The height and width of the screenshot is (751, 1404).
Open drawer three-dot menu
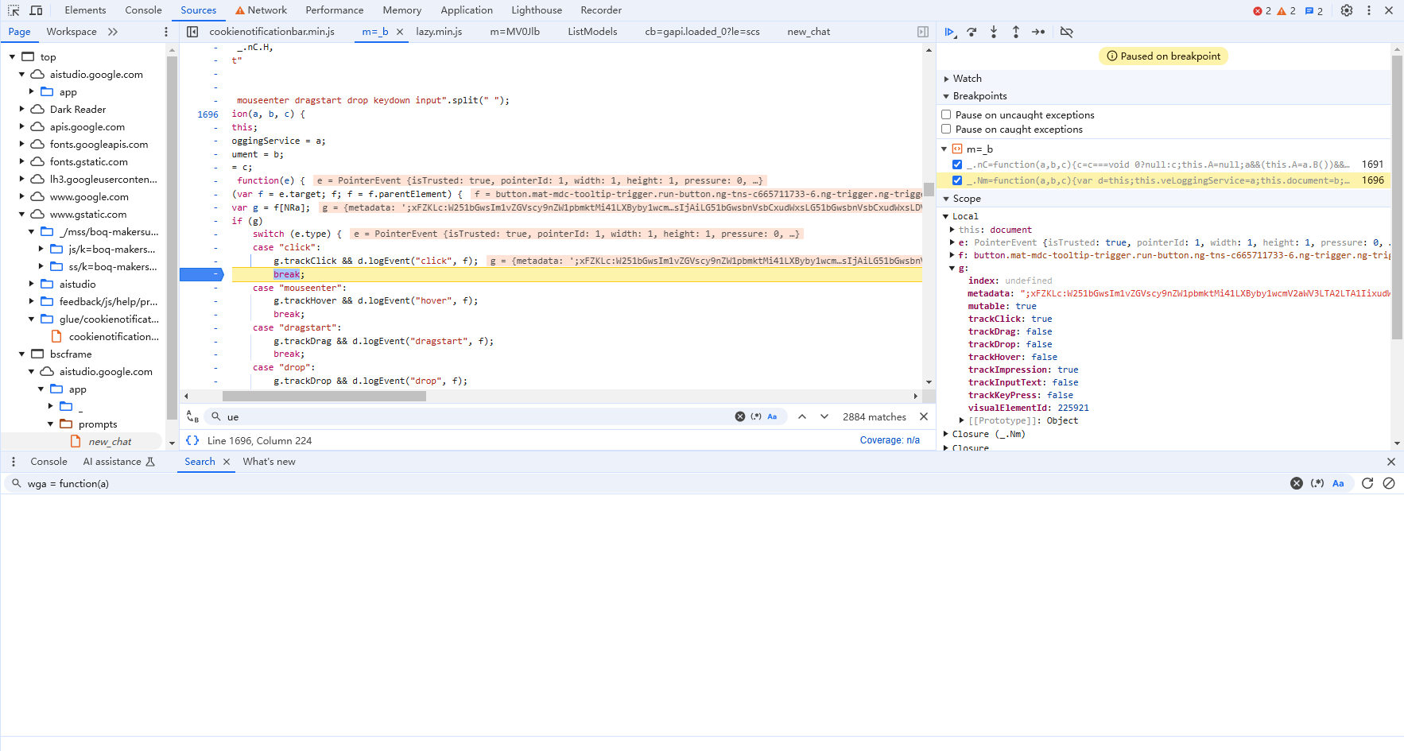14,462
